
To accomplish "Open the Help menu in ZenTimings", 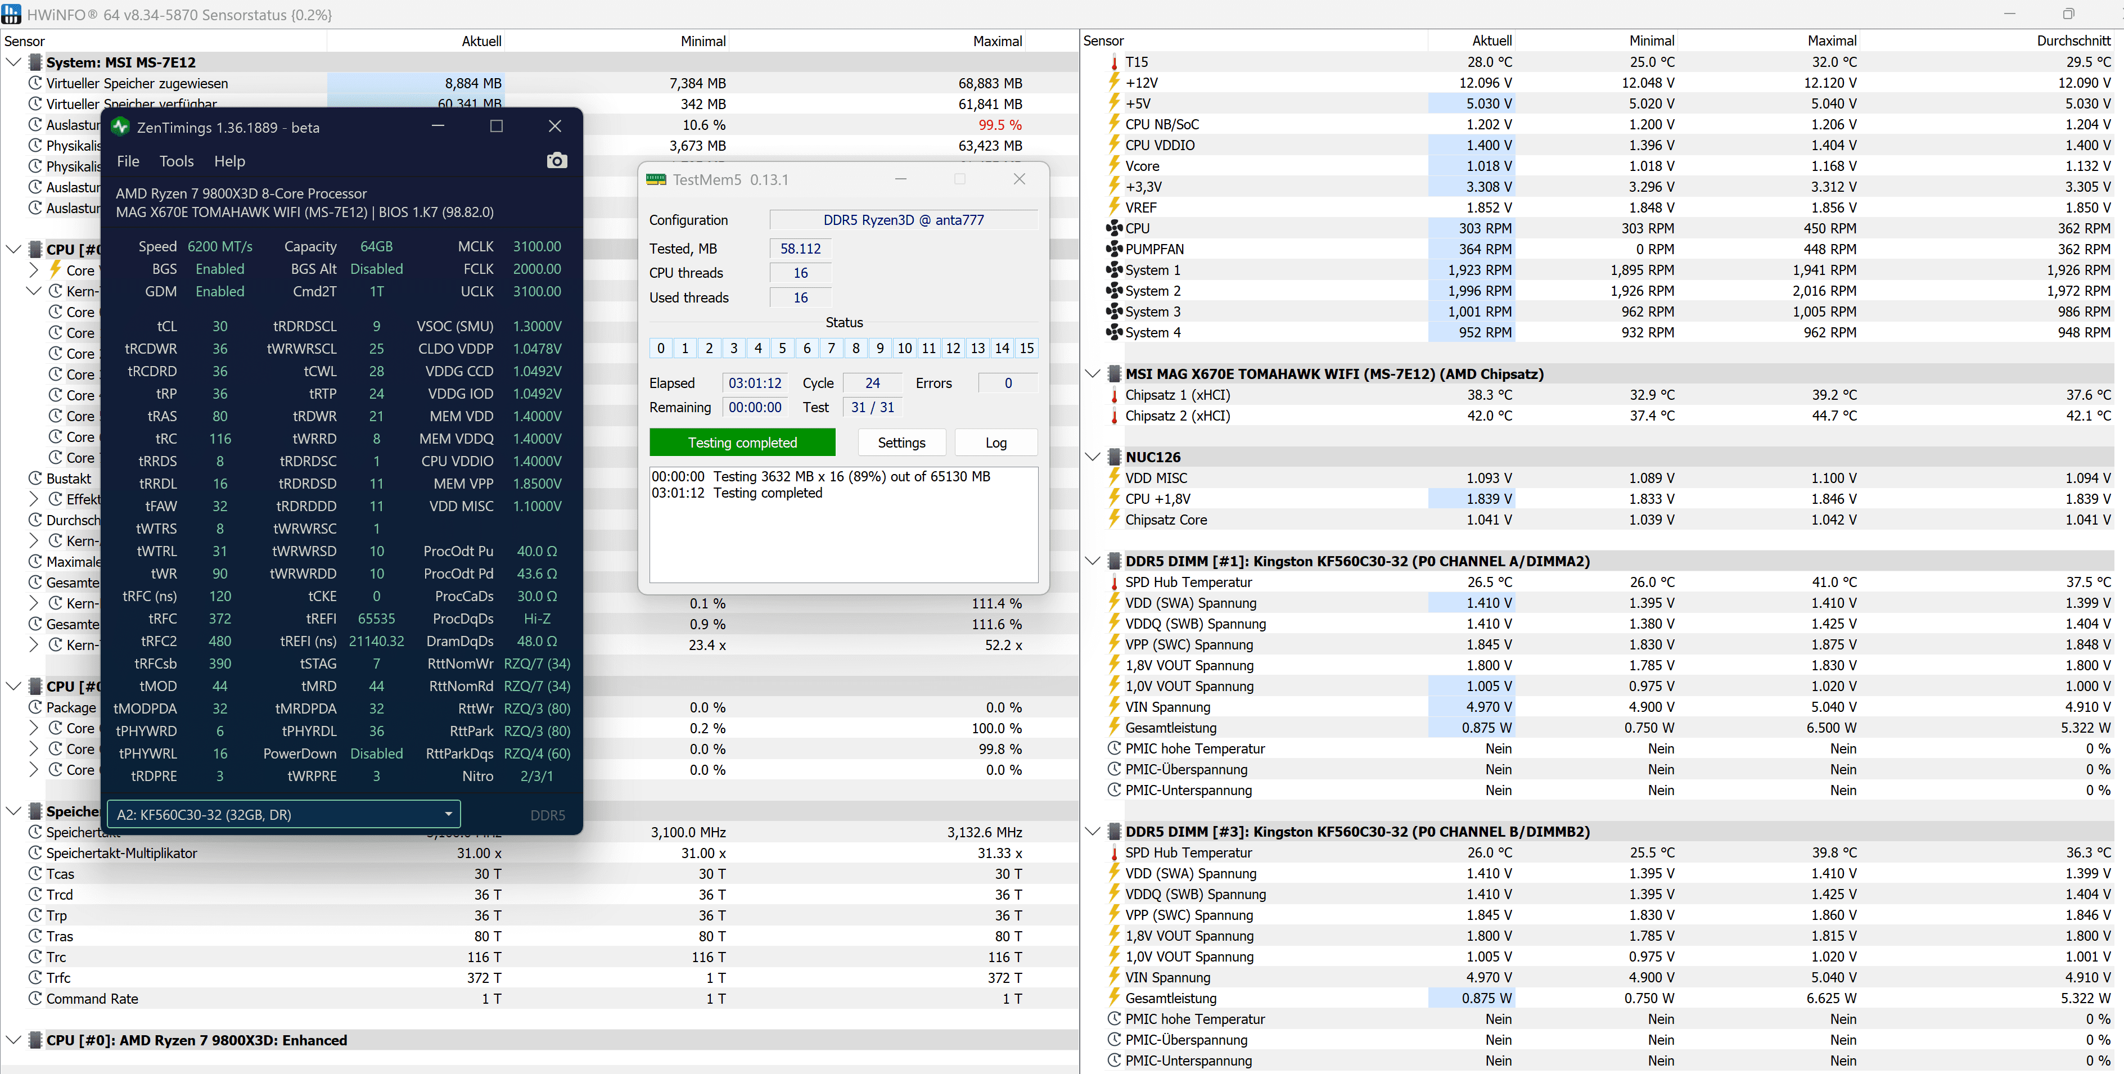I will coord(229,161).
